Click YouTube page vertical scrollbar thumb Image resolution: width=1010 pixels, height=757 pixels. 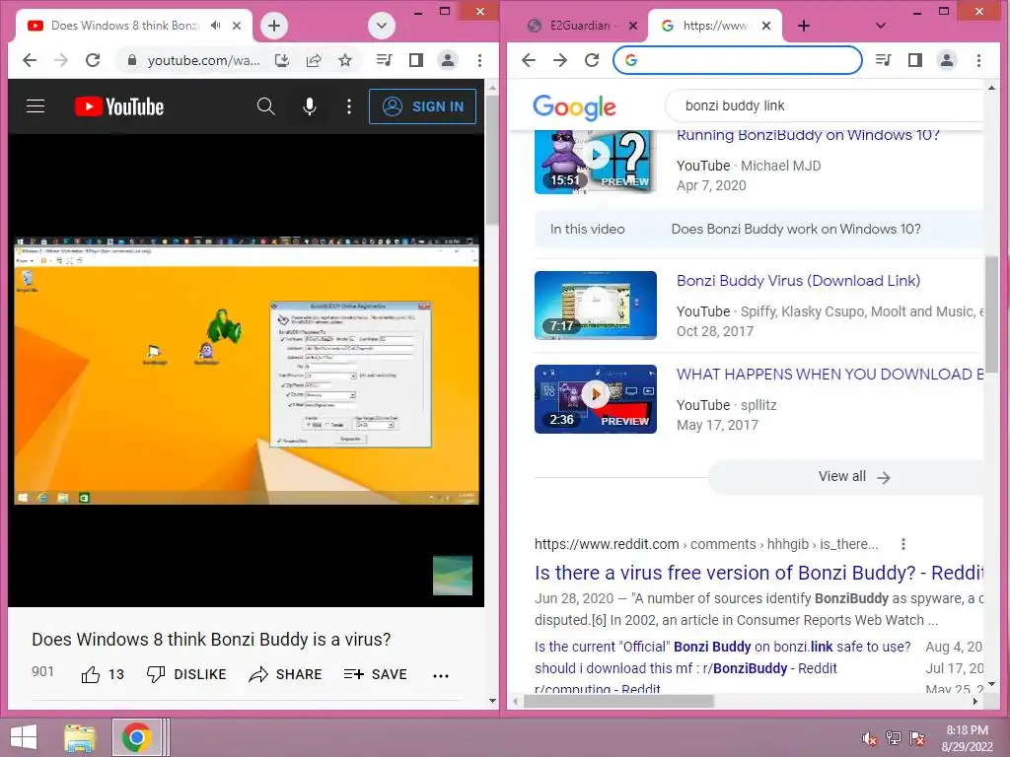click(492, 160)
